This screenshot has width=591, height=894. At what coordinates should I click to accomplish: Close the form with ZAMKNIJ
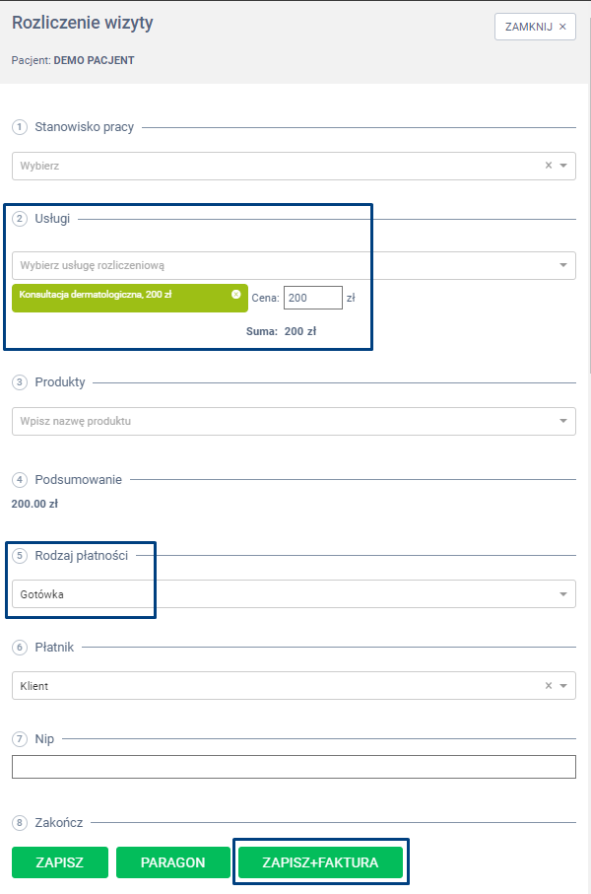click(x=535, y=27)
